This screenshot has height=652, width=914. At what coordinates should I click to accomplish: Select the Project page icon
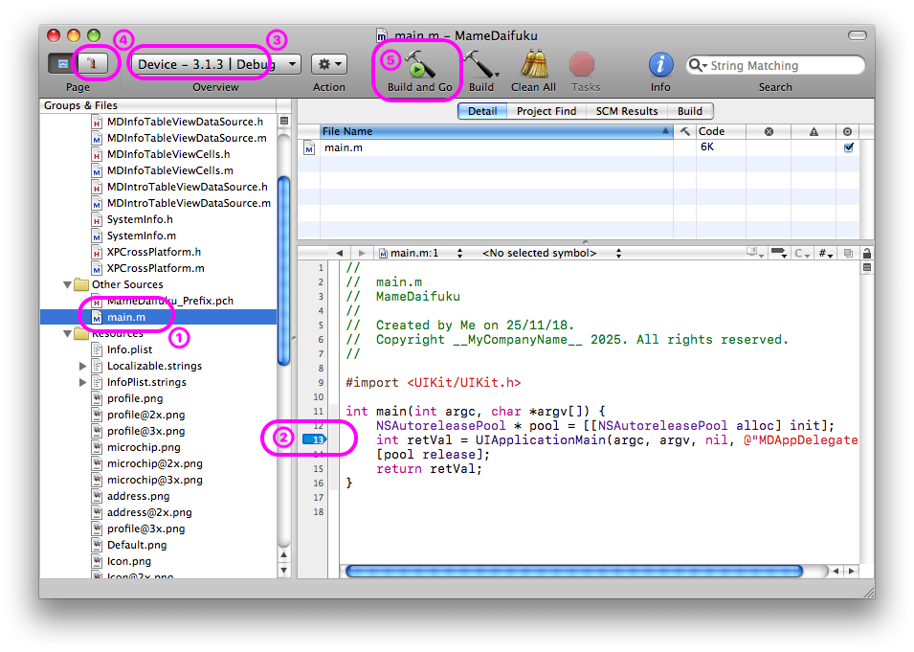(x=63, y=64)
